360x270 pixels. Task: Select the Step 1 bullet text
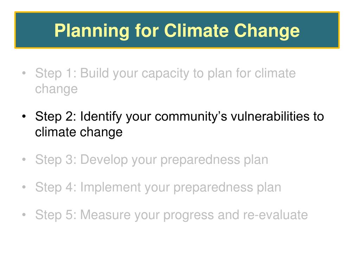point(165,81)
